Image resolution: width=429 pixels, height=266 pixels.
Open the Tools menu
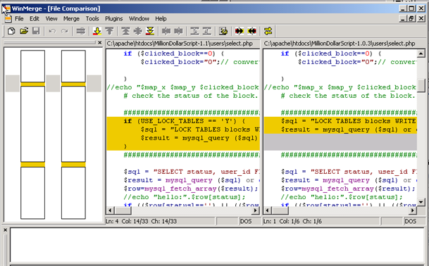(92, 18)
